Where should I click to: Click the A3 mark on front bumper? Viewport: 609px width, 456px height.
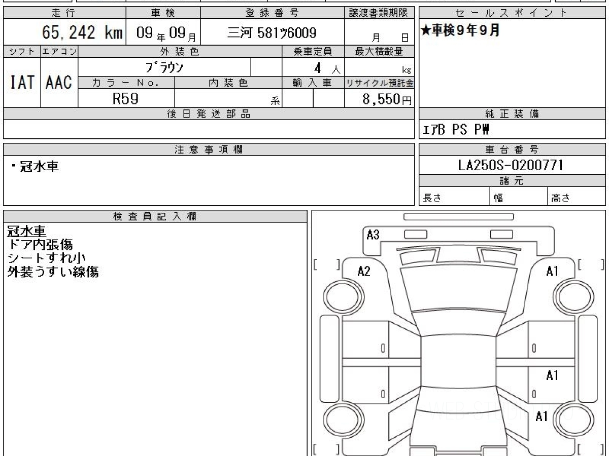[x=373, y=235]
